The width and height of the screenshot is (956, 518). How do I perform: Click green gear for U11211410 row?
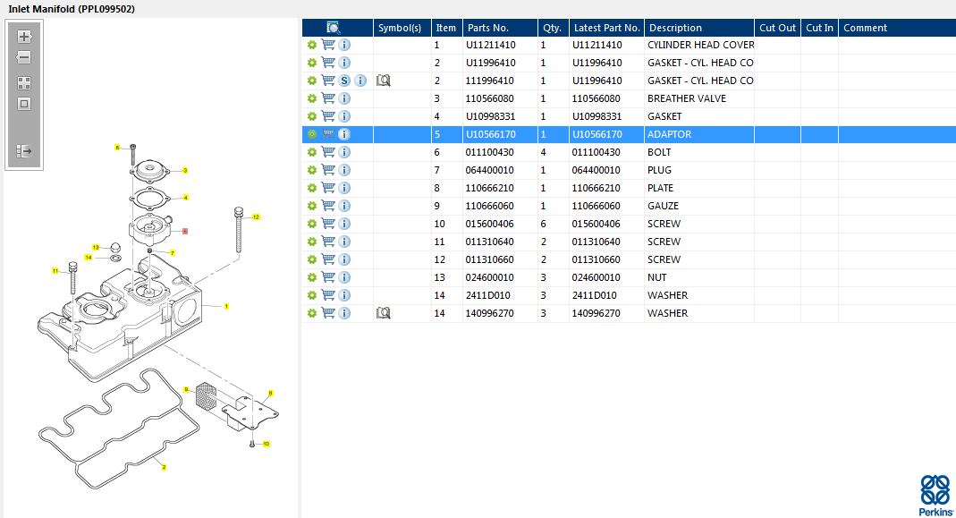click(311, 45)
